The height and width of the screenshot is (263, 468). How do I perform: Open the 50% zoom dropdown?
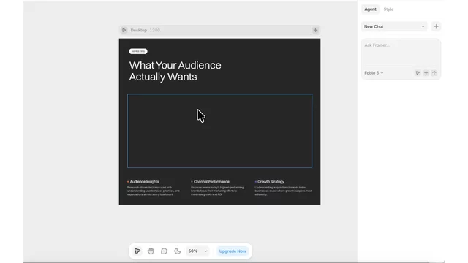tap(197, 251)
